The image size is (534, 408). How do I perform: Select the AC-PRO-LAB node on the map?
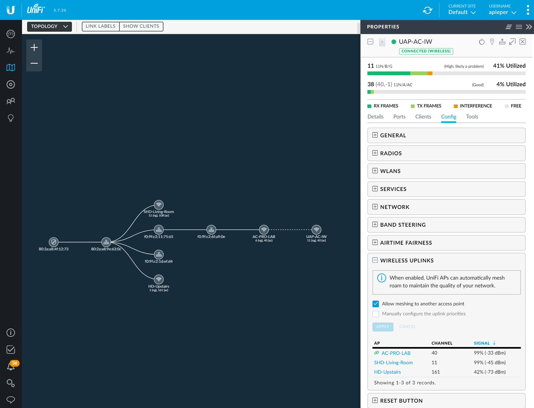264,230
